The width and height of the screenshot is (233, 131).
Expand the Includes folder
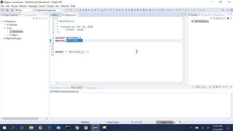[x=5, y=25]
